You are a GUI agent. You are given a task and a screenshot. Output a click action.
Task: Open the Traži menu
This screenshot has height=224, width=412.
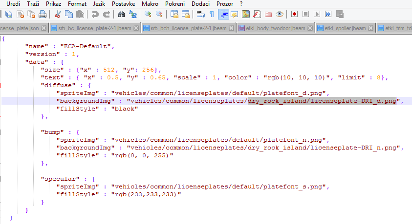[x=33, y=4]
